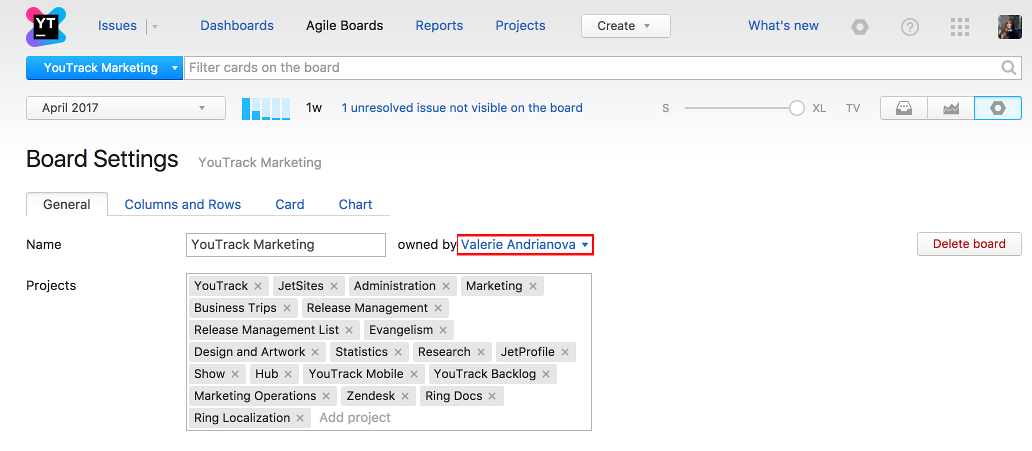Remove the Business Trips project tag
This screenshot has width=1032, height=451.
(287, 308)
